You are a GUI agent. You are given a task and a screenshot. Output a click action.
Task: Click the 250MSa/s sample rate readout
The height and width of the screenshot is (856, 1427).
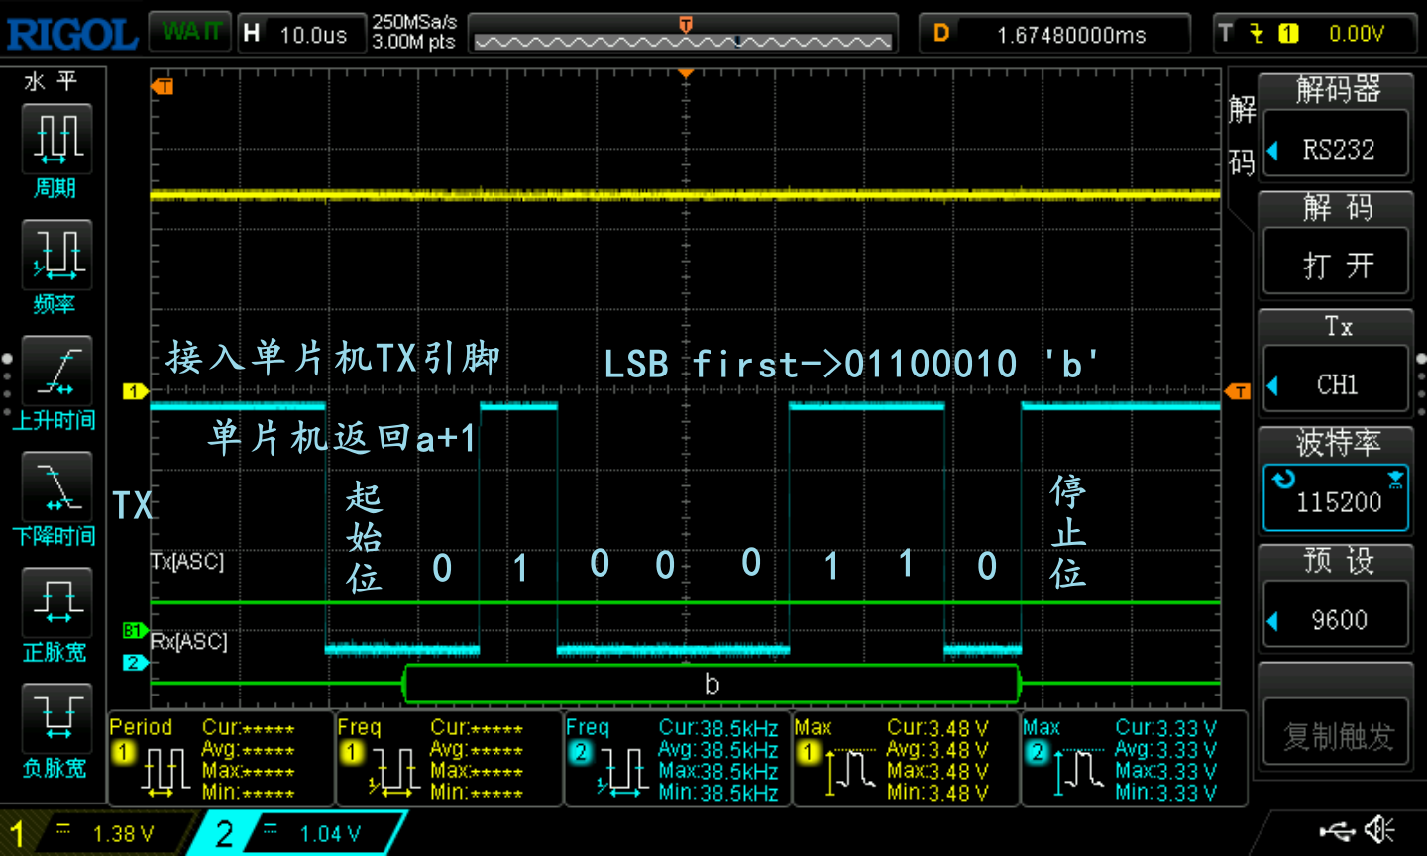(x=414, y=22)
